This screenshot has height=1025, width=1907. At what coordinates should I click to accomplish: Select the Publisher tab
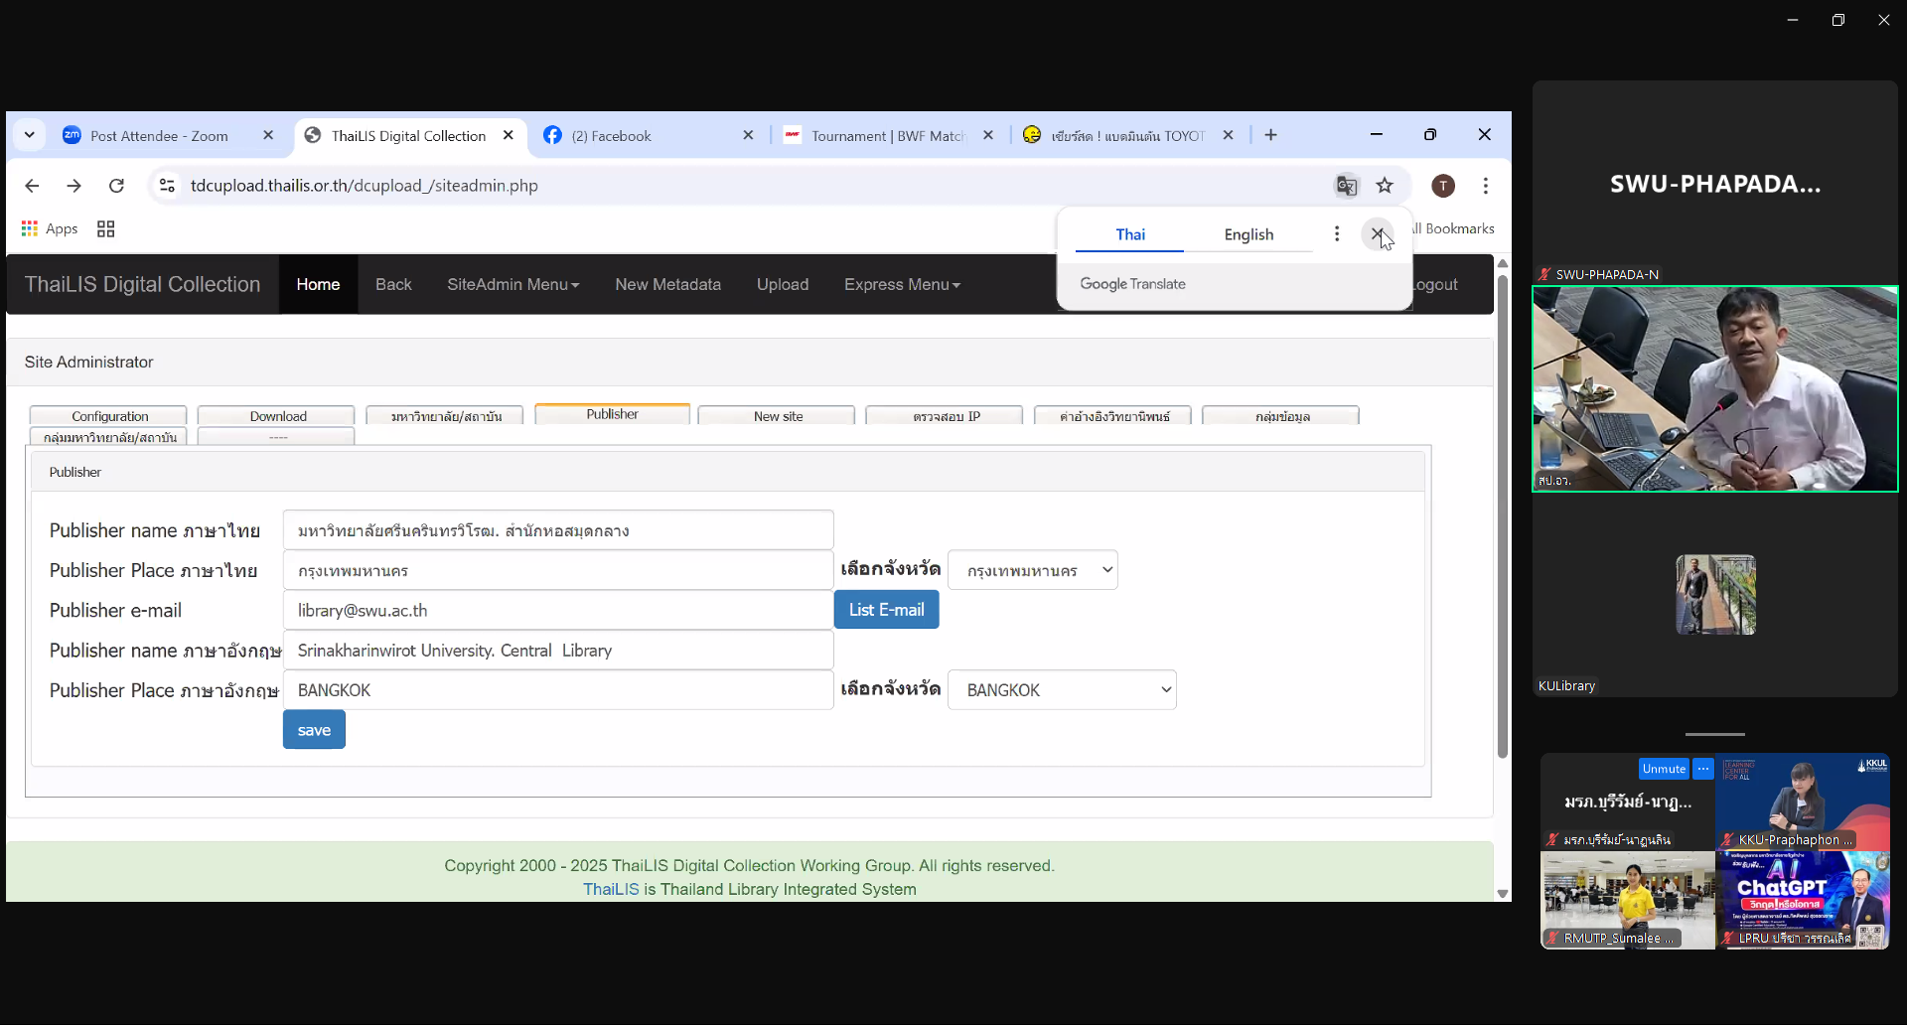[613, 414]
